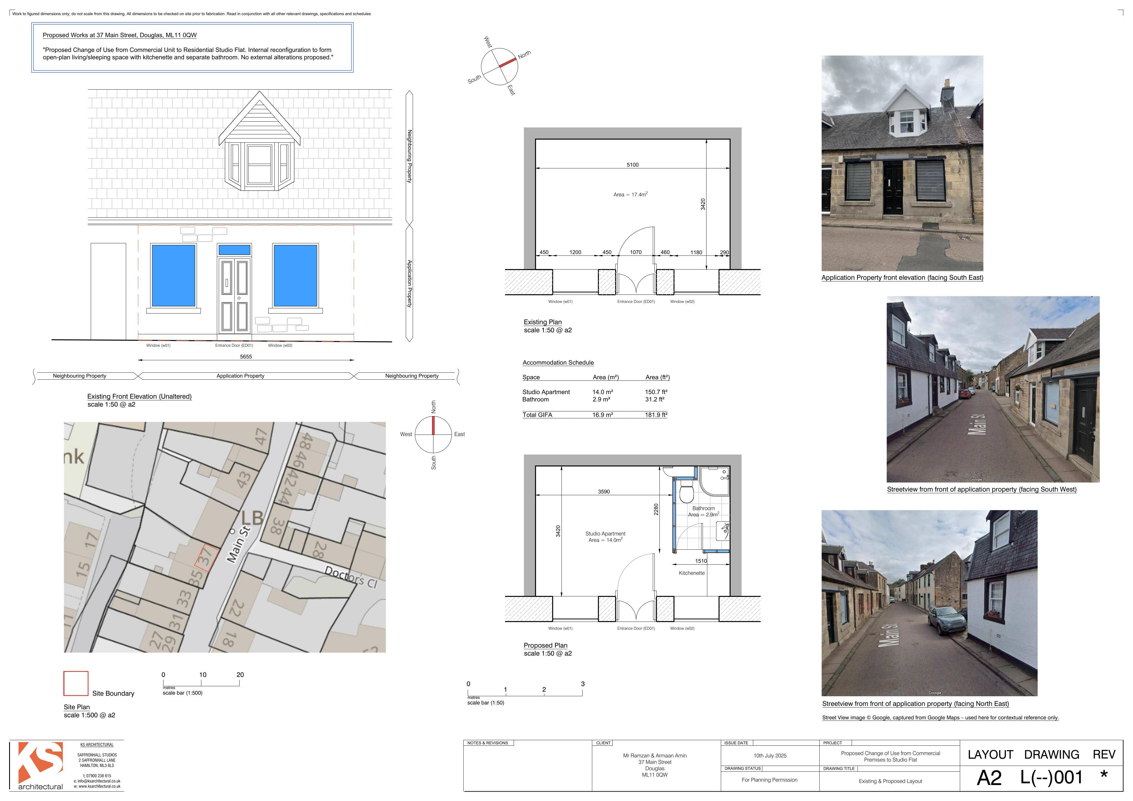
Task: Click the website www.ksarchitectural.co.uk
Action: click(x=97, y=786)
